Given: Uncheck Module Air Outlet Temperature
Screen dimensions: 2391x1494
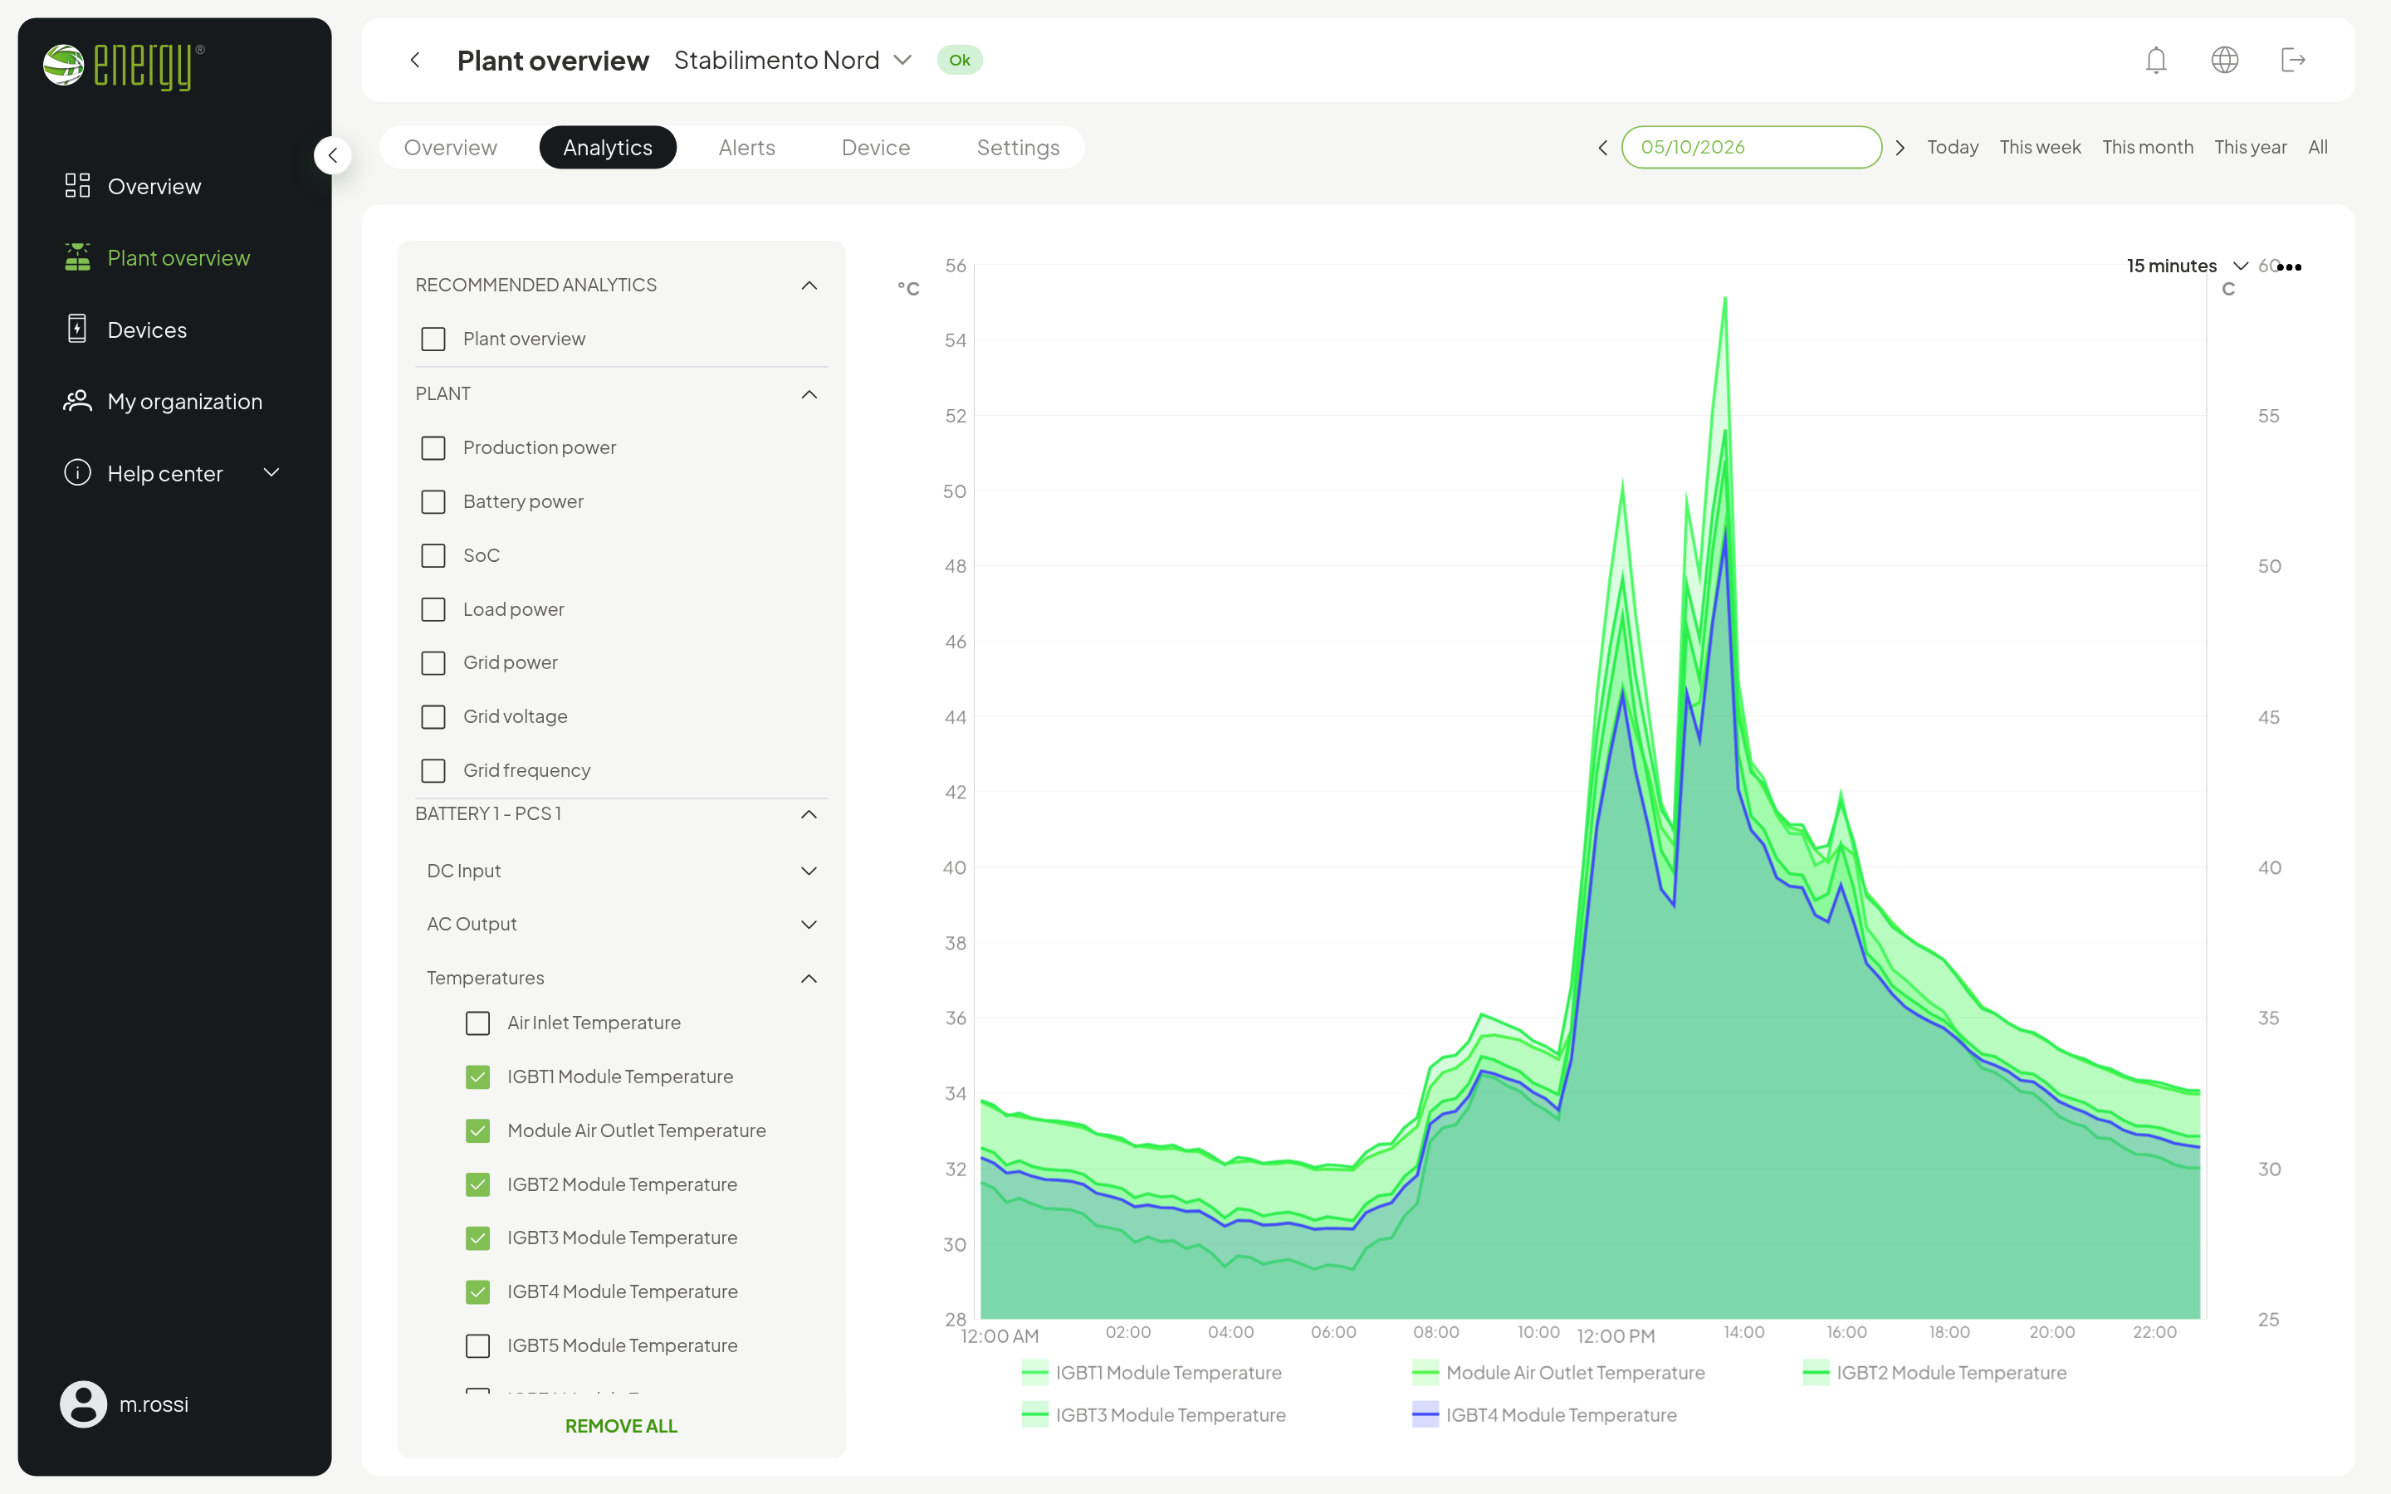Looking at the screenshot, I should (x=477, y=1130).
